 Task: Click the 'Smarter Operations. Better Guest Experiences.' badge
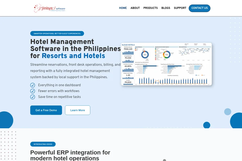57,33
